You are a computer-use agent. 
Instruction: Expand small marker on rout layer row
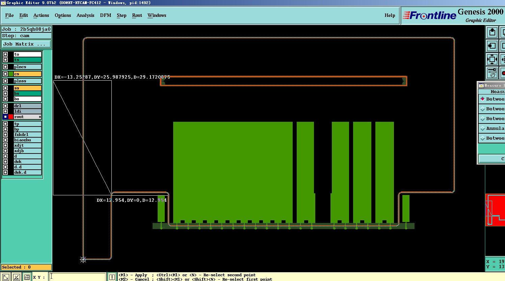pos(40,117)
